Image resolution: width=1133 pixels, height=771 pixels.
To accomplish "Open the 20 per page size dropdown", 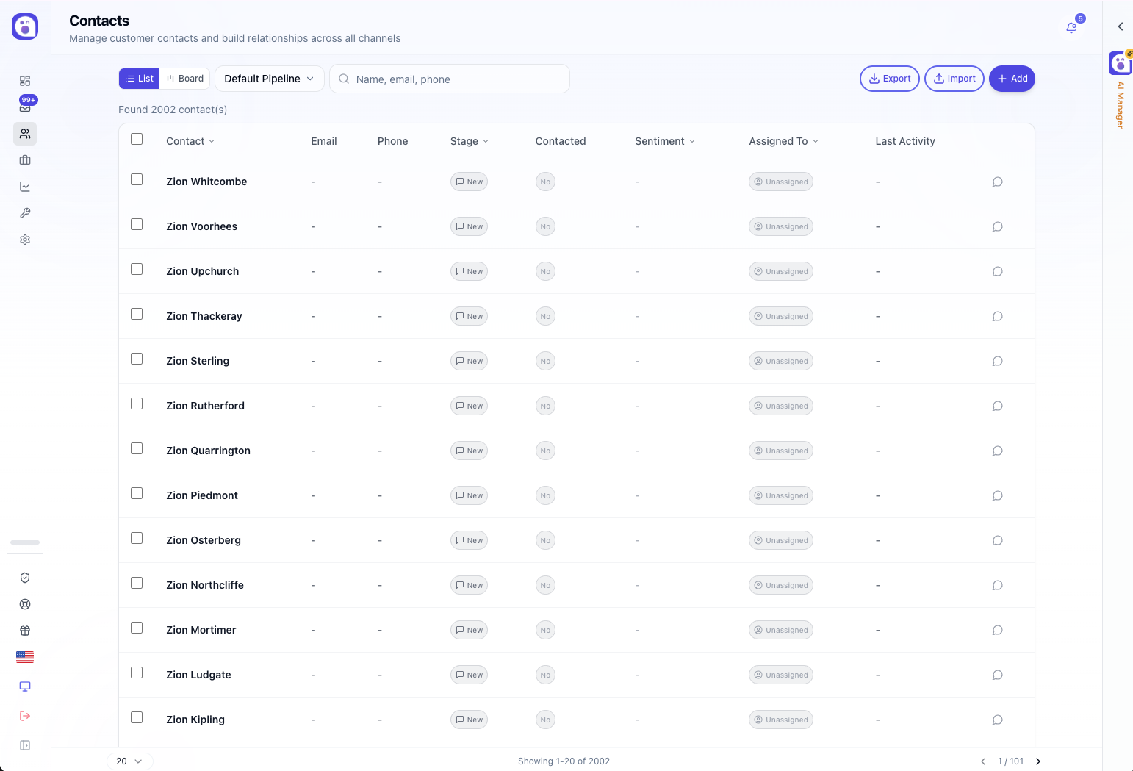I will coord(129,761).
